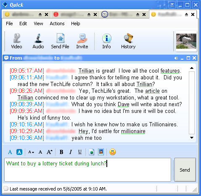Increase the font size

coord(50,152)
